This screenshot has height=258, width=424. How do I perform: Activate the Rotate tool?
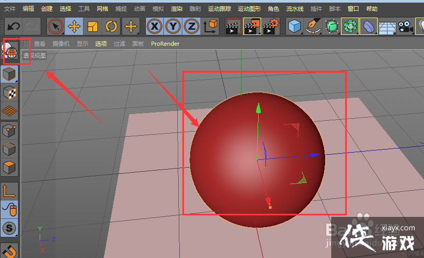(111, 26)
